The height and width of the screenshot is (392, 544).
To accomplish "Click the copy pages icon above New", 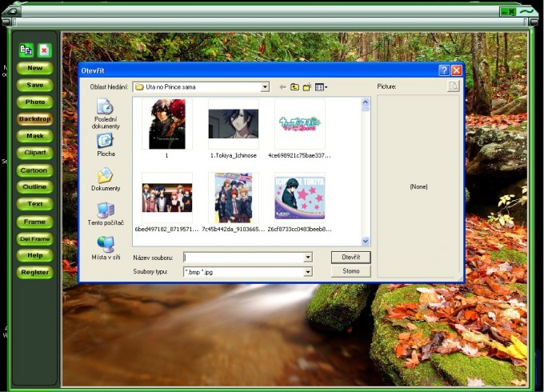I will [x=26, y=50].
